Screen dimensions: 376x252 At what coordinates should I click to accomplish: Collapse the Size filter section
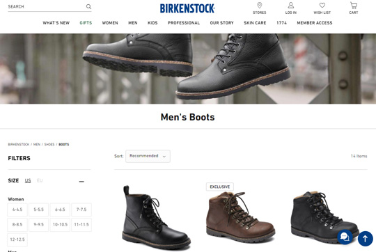(81, 181)
